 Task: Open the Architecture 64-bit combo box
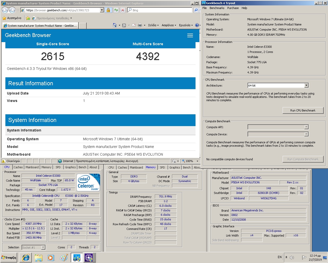coord(278,86)
